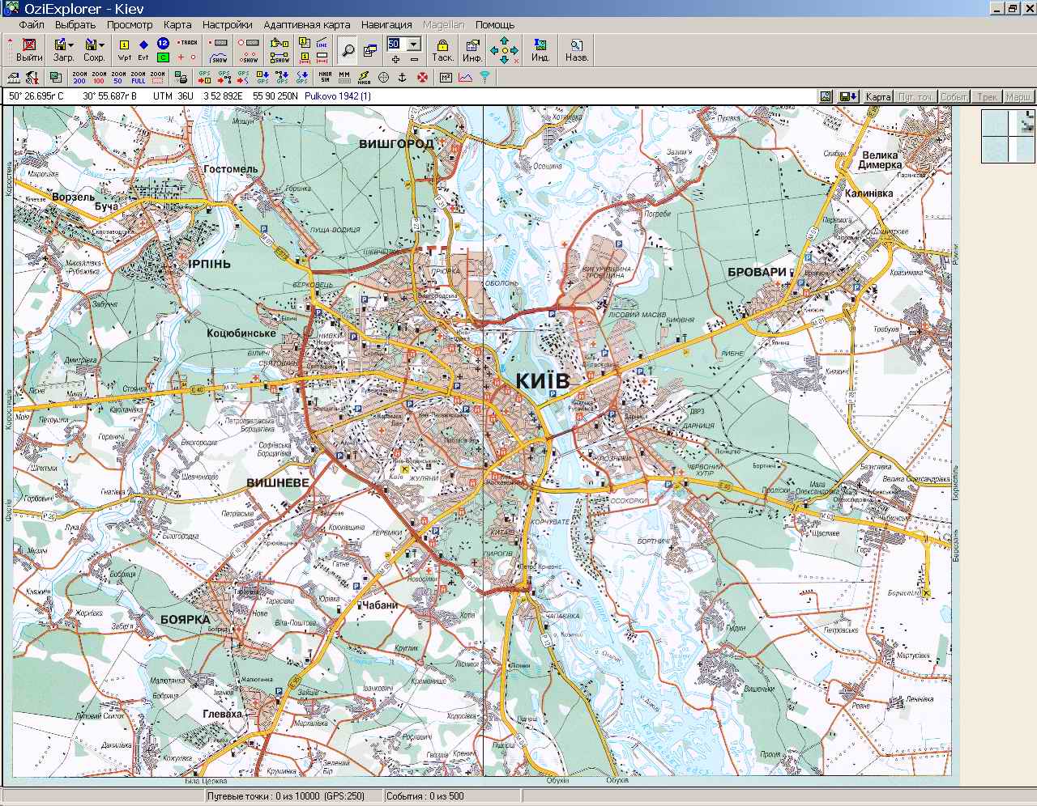Click the Событ. button
Image resolution: width=1037 pixels, height=806 pixels.
tap(954, 96)
